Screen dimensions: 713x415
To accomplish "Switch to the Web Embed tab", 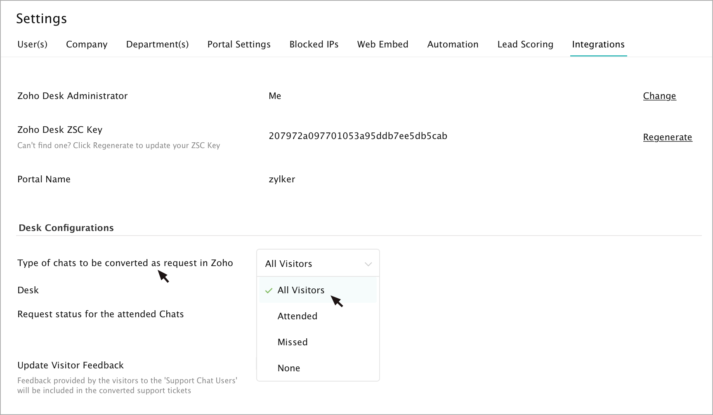I will point(382,45).
